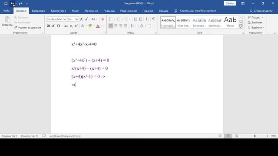Click the Save icon in quick access toolbar
This screenshot has height=156, width=278.
(x=6, y=3)
